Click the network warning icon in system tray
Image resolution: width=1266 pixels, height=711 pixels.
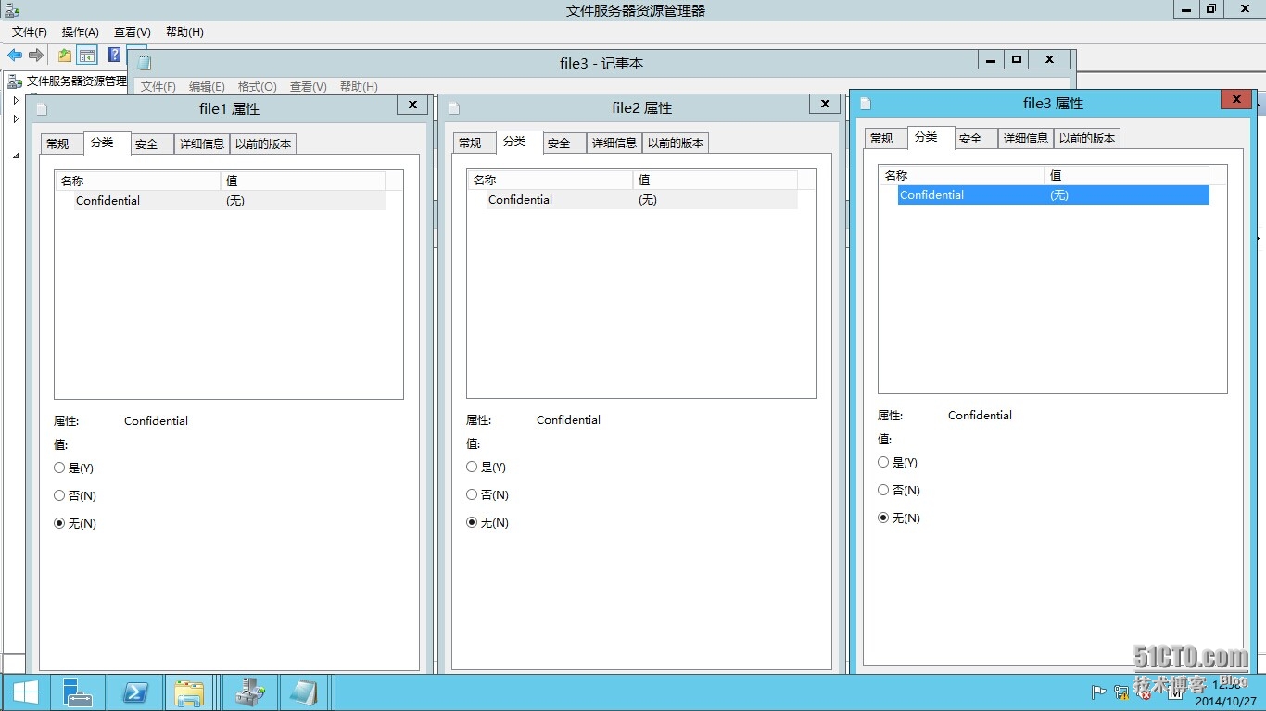[1121, 692]
